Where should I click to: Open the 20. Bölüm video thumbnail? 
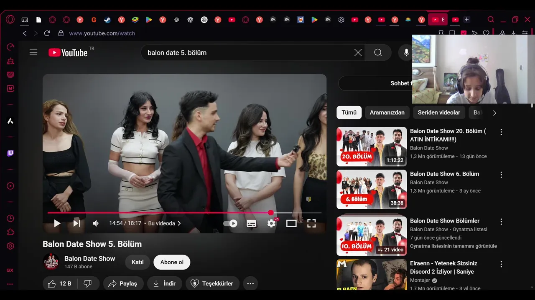tap(372, 147)
